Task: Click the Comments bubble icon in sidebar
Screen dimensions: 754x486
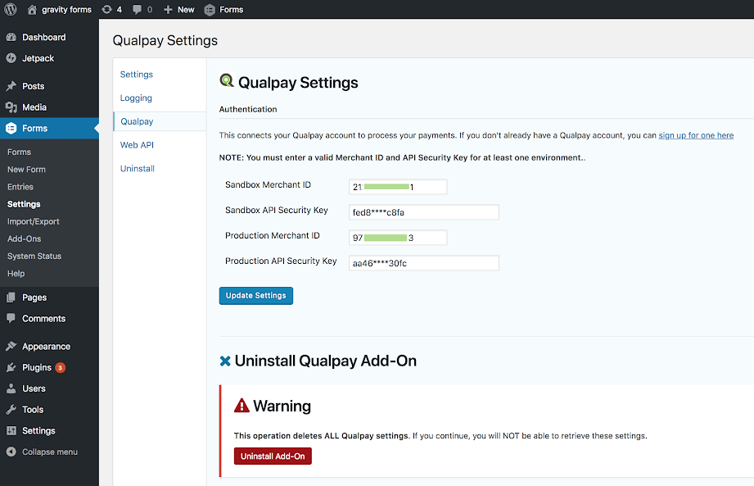Action: tap(11, 319)
